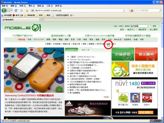Viewport: 164px width, 123px height.
Task: Go back with the green Back arrow
Action: coord(4,11)
